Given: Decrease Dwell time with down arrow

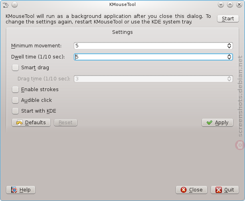Looking at the screenshot, I should coord(229,59).
